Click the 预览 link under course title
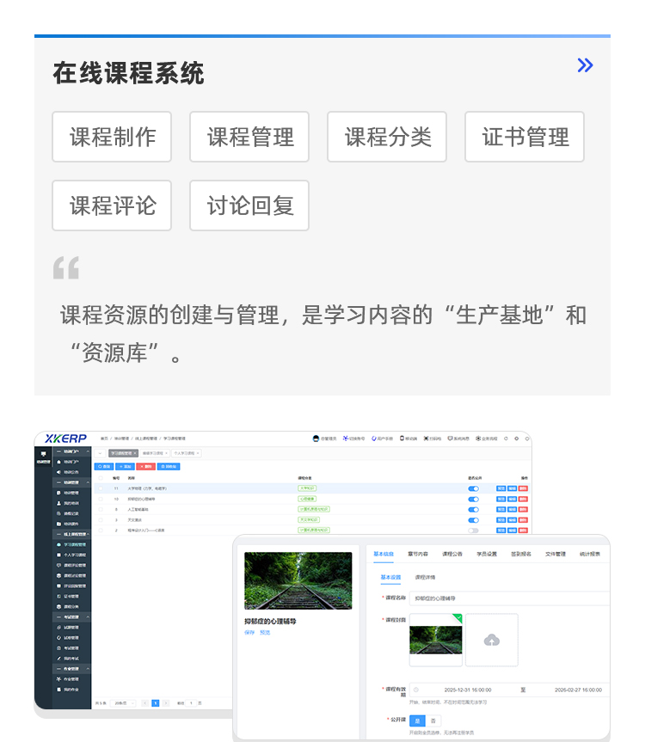The height and width of the screenshot is (742, 645). point(265,632)
